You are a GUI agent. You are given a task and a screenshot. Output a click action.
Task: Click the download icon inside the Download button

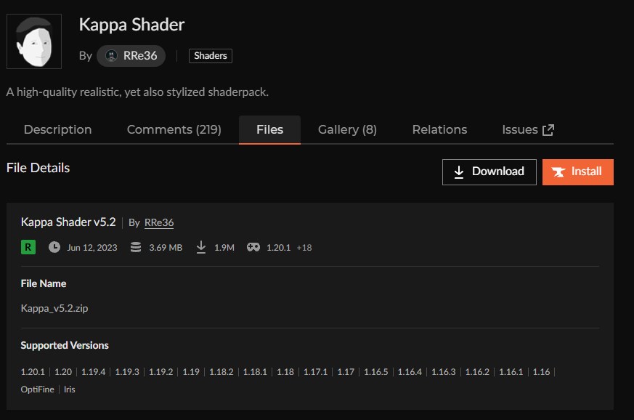click(458, 171)
